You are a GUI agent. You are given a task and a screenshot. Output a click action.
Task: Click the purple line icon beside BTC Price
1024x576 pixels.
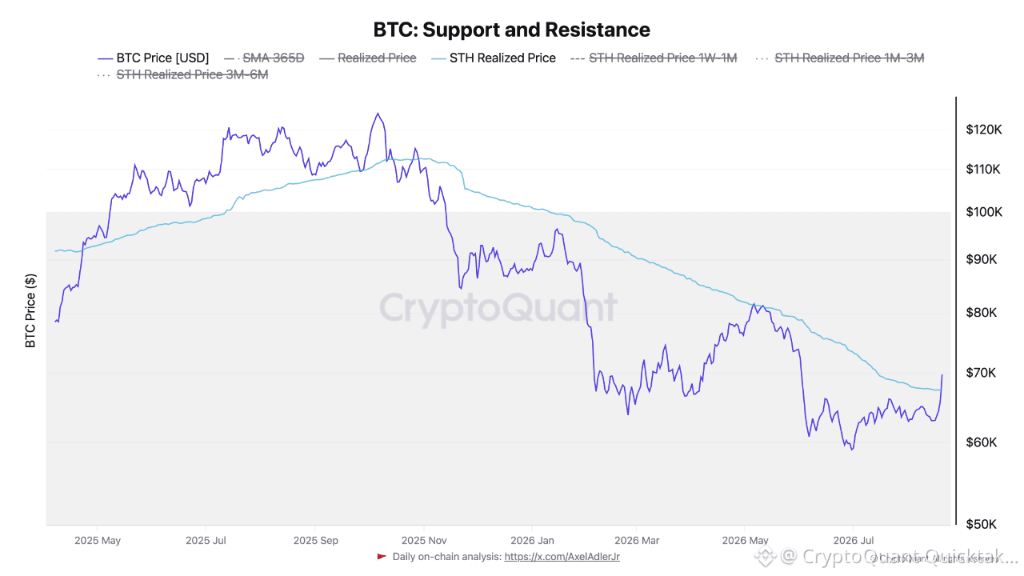tap(105, 58)
